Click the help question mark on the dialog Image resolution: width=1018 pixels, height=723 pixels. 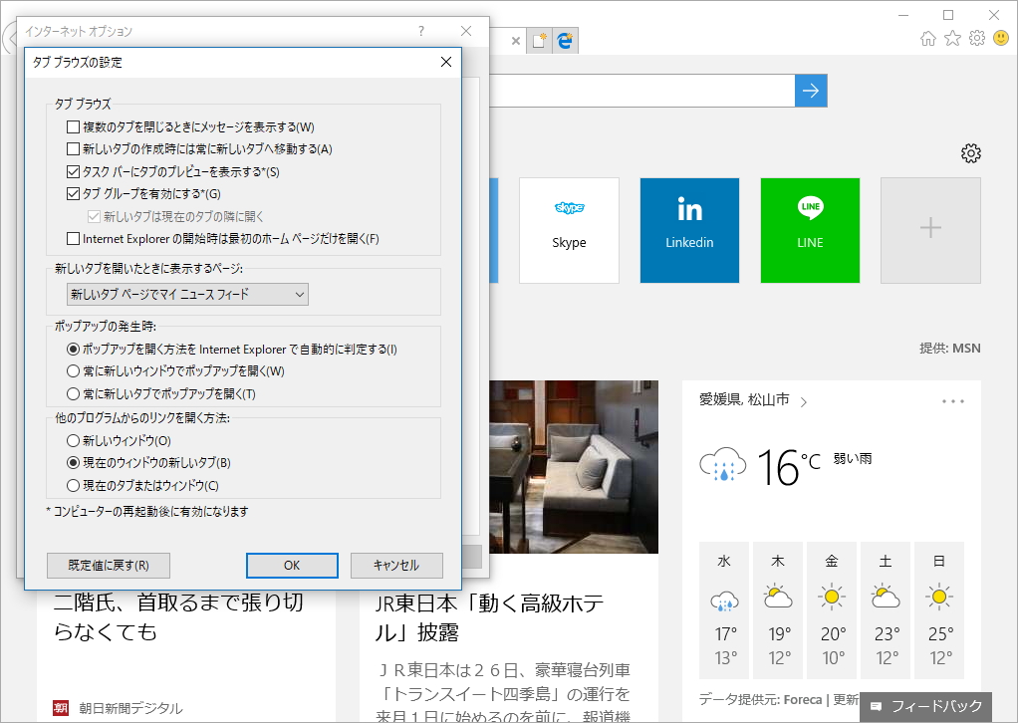(420, 31)
